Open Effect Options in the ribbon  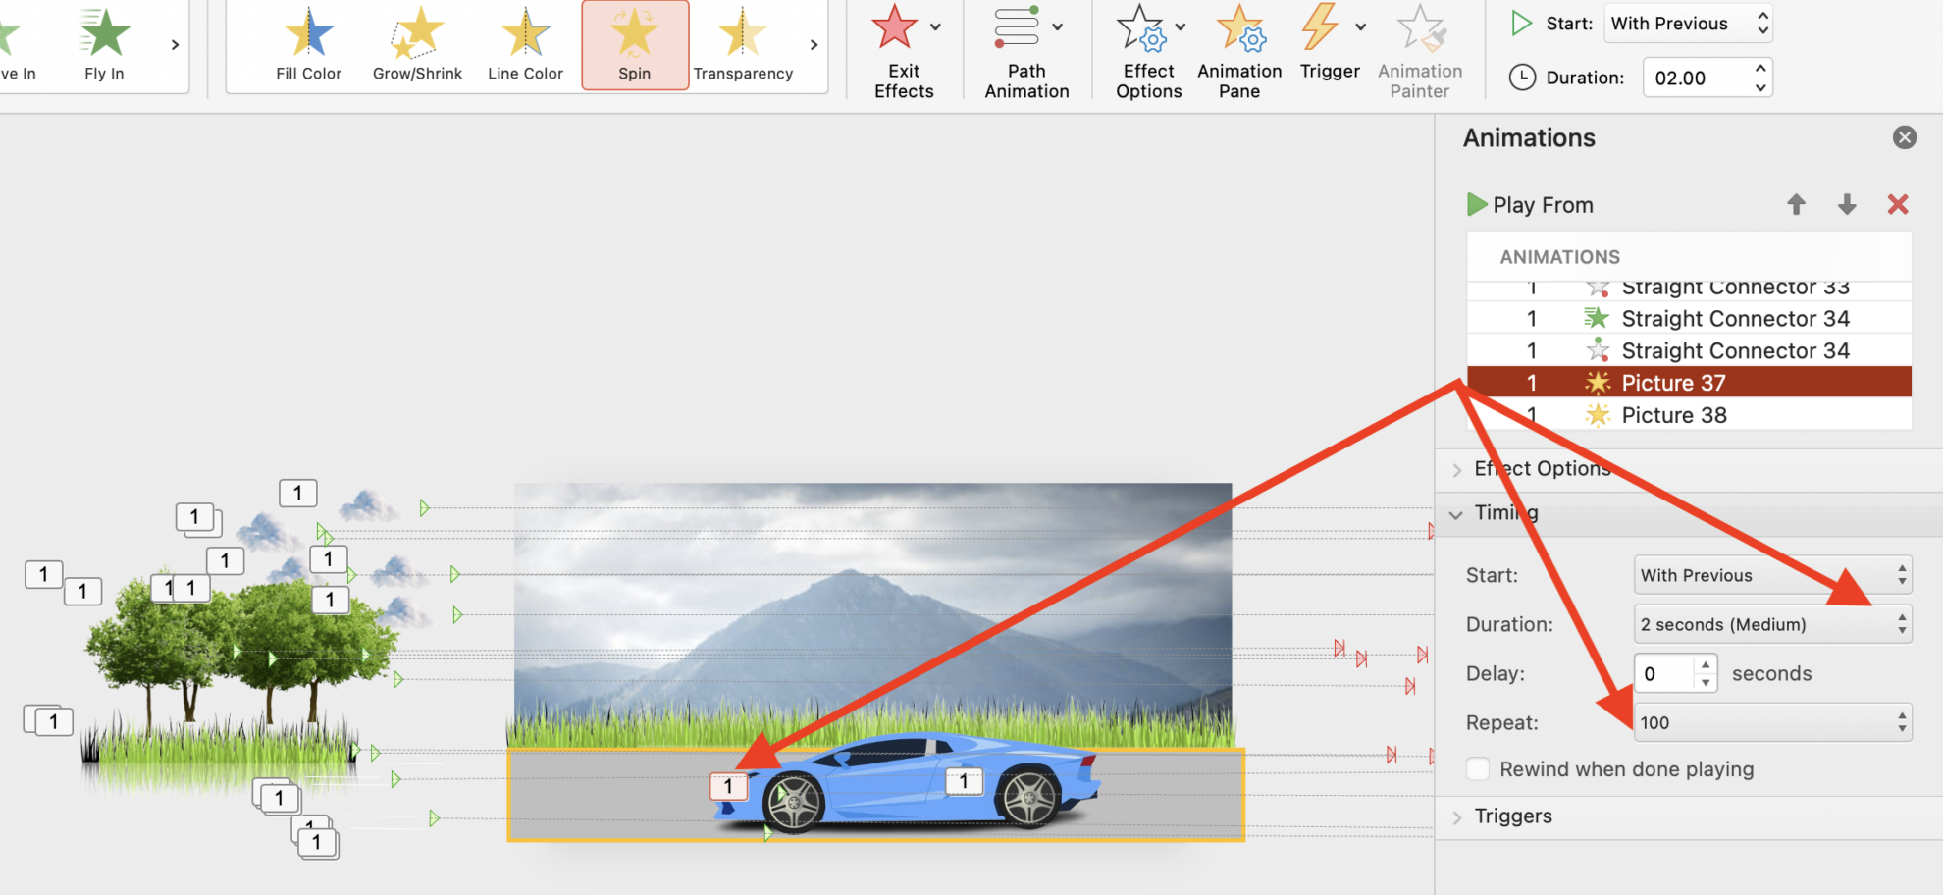click(x=1148, y=51)
